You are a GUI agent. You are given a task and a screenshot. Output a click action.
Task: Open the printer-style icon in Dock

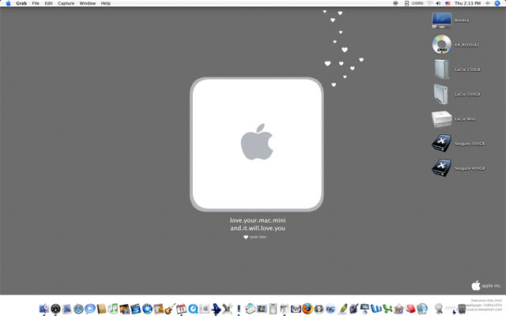click(250, 309)
